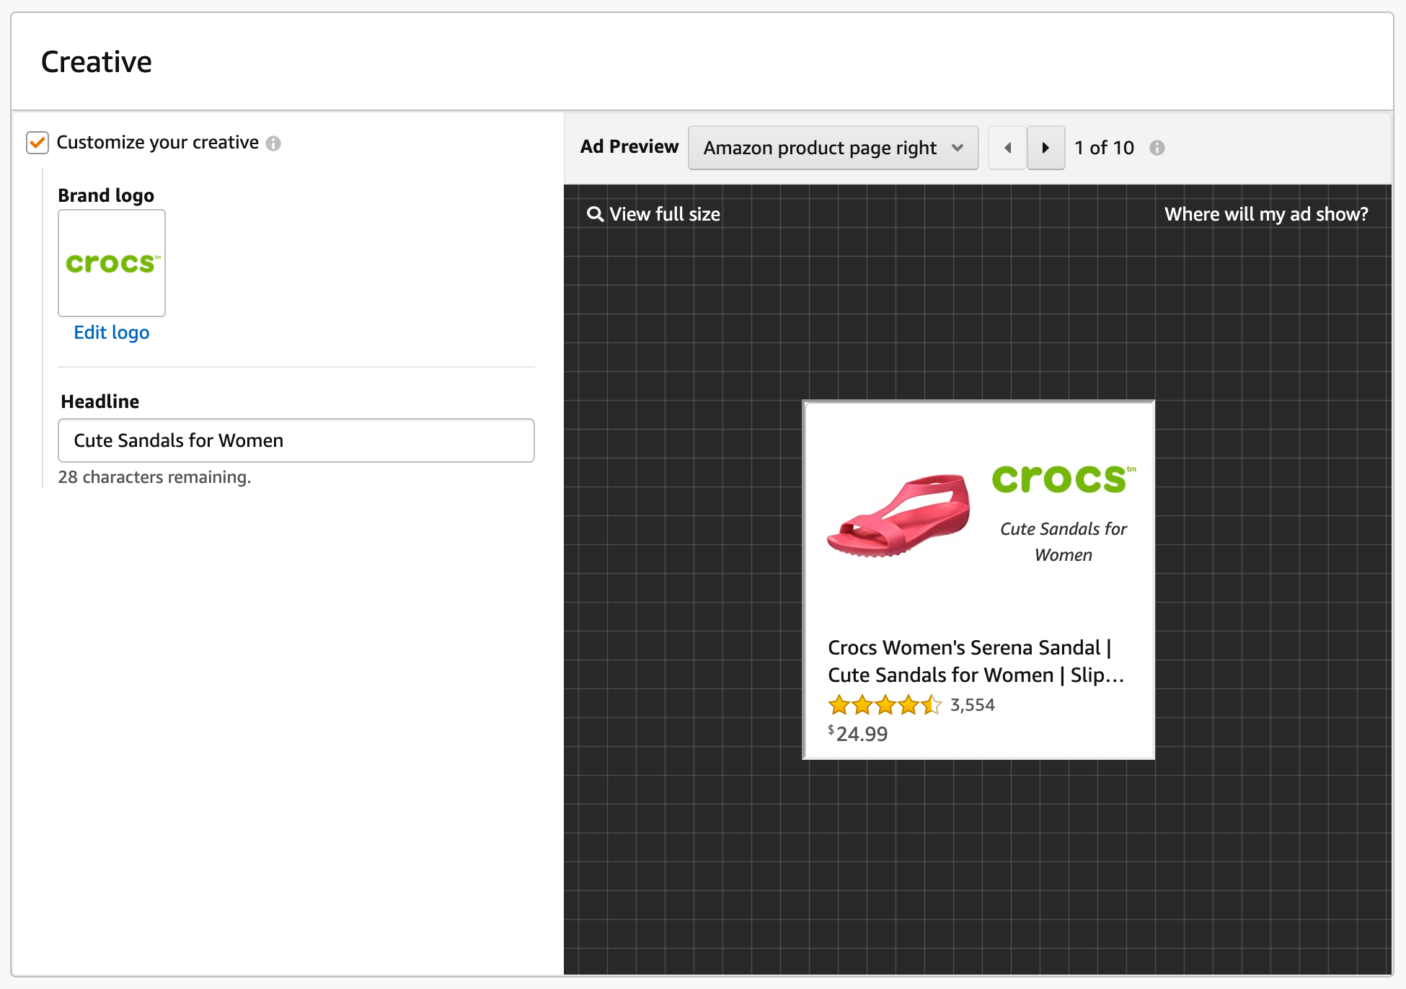Click info icon next to 1 of 10
Screen dimensions: 1406x989
(x=1157, y=148)
